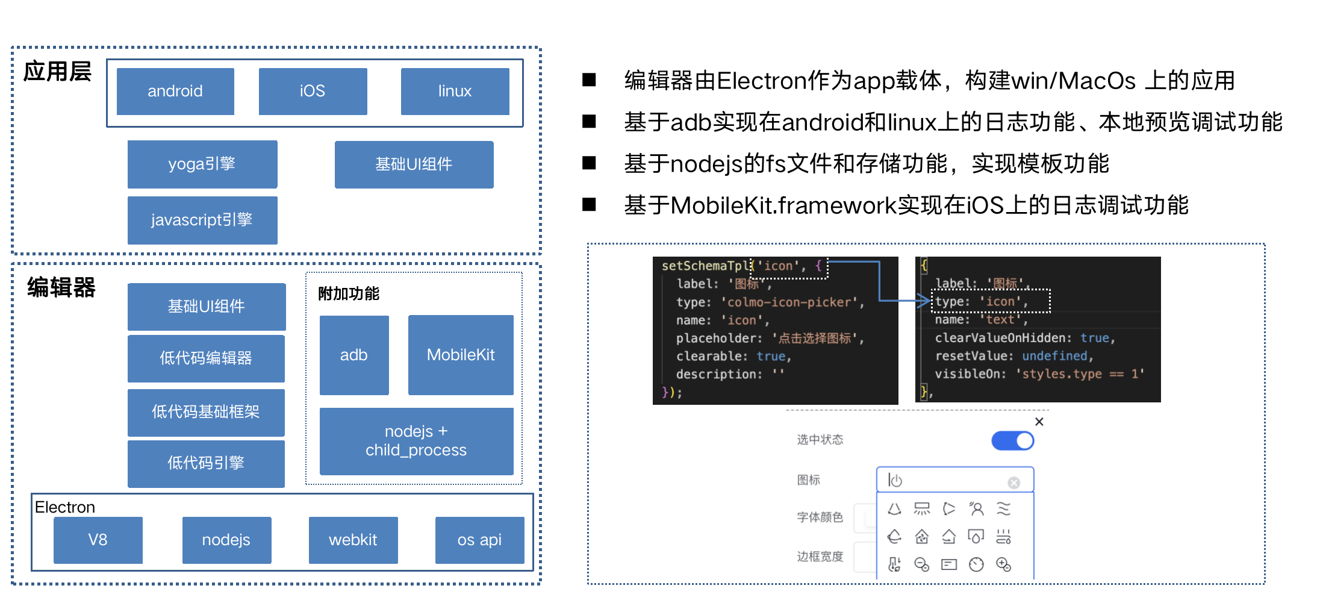
Task: Click code line clearable: true
Action: [x=733, y=356]
